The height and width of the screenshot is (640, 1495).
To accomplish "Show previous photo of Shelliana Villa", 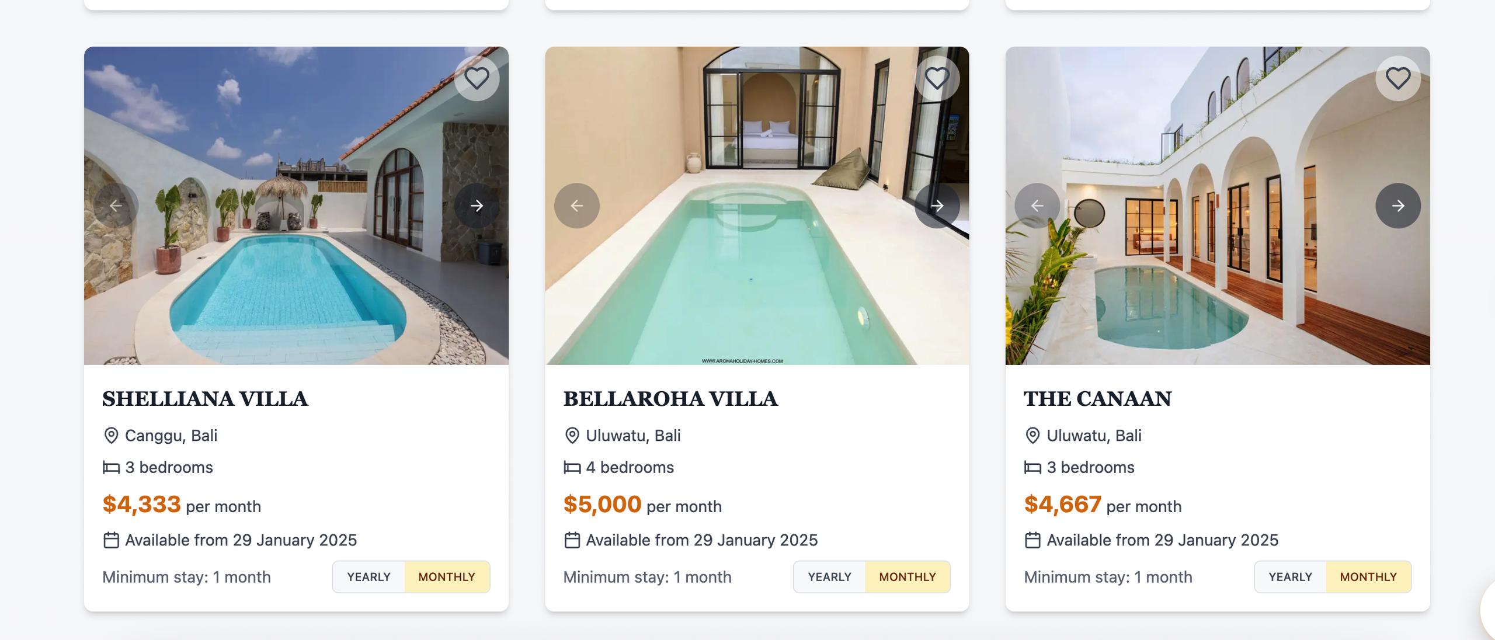I will click(116, 206).
